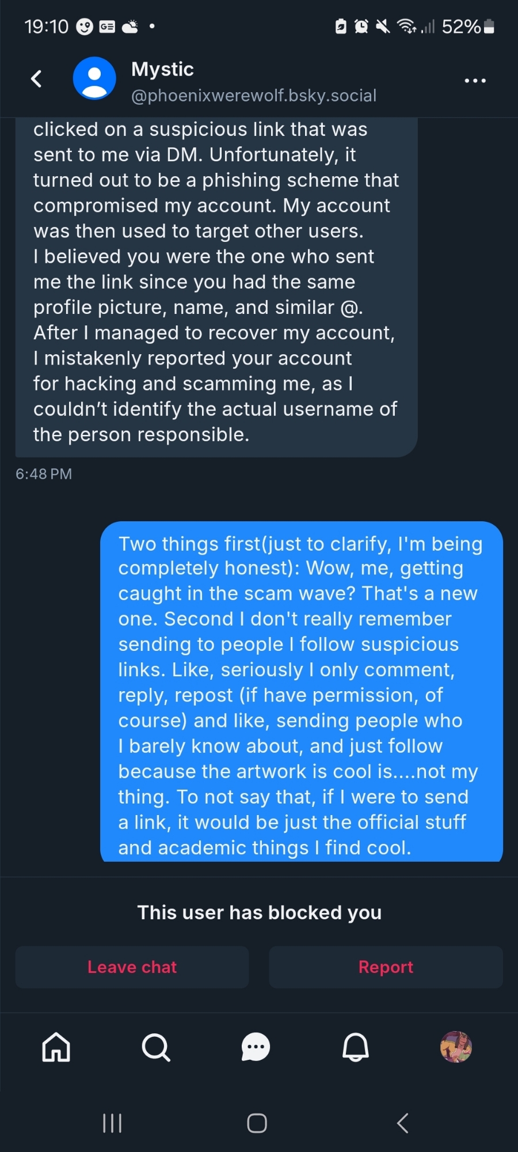Tap the 6:48 PM message timestamp
The image size is (518, 1152).
pyautogui.click(x=44, y=474)
